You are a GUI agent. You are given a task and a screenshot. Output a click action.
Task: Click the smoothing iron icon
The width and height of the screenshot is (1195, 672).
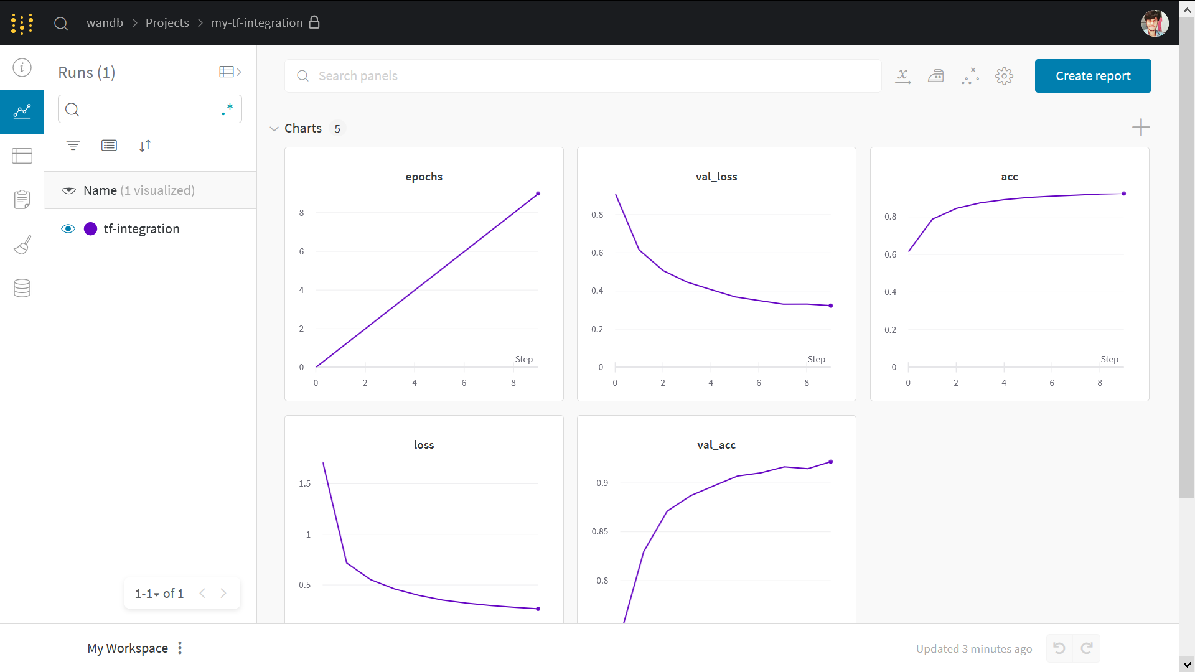click(x=936, y=76)
